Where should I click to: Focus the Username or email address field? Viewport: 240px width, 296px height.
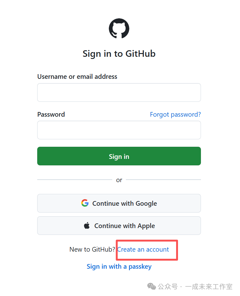119,92
